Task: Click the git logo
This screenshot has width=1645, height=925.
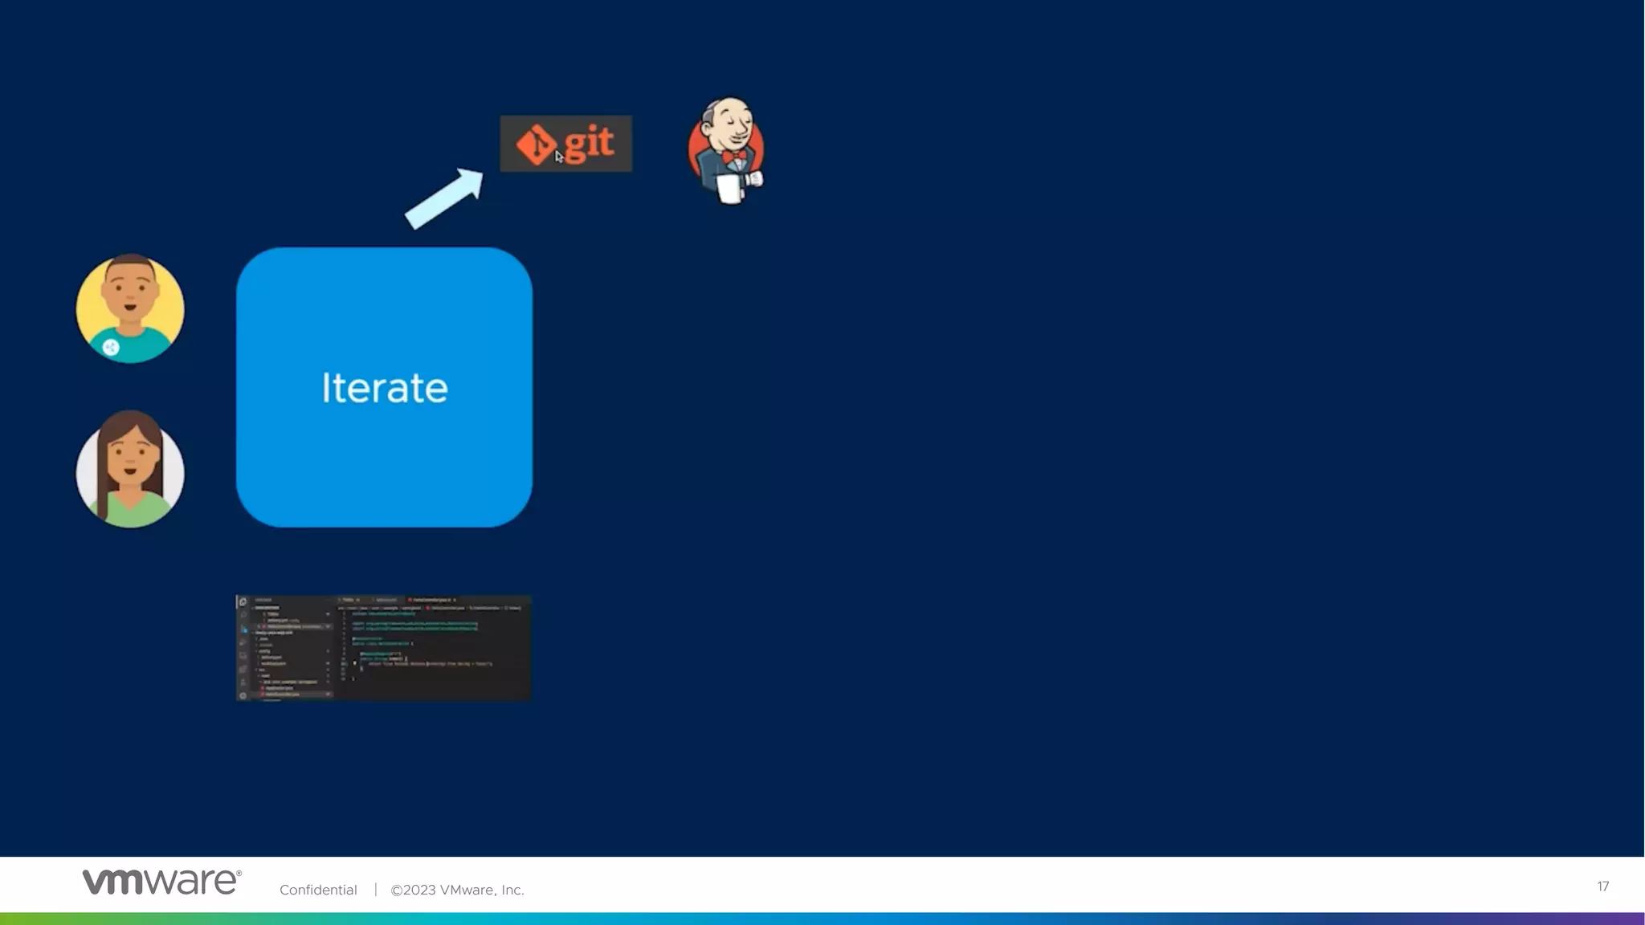Action: click(x=565, y=144)
